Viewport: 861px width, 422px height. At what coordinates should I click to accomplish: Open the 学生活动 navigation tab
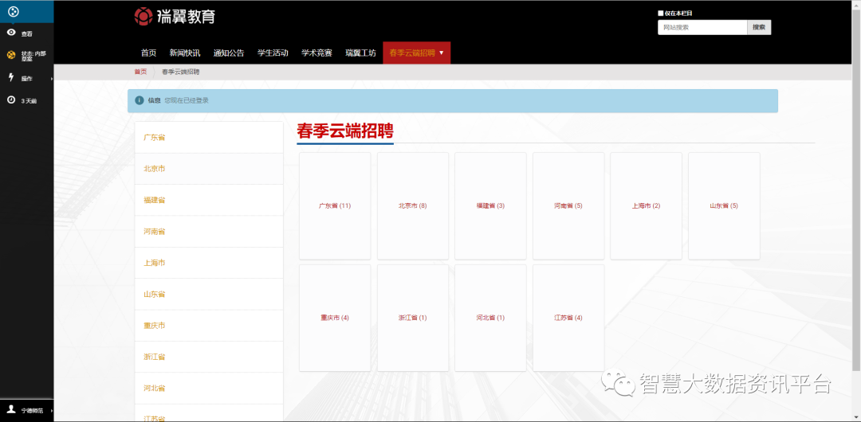coord(273,53)
